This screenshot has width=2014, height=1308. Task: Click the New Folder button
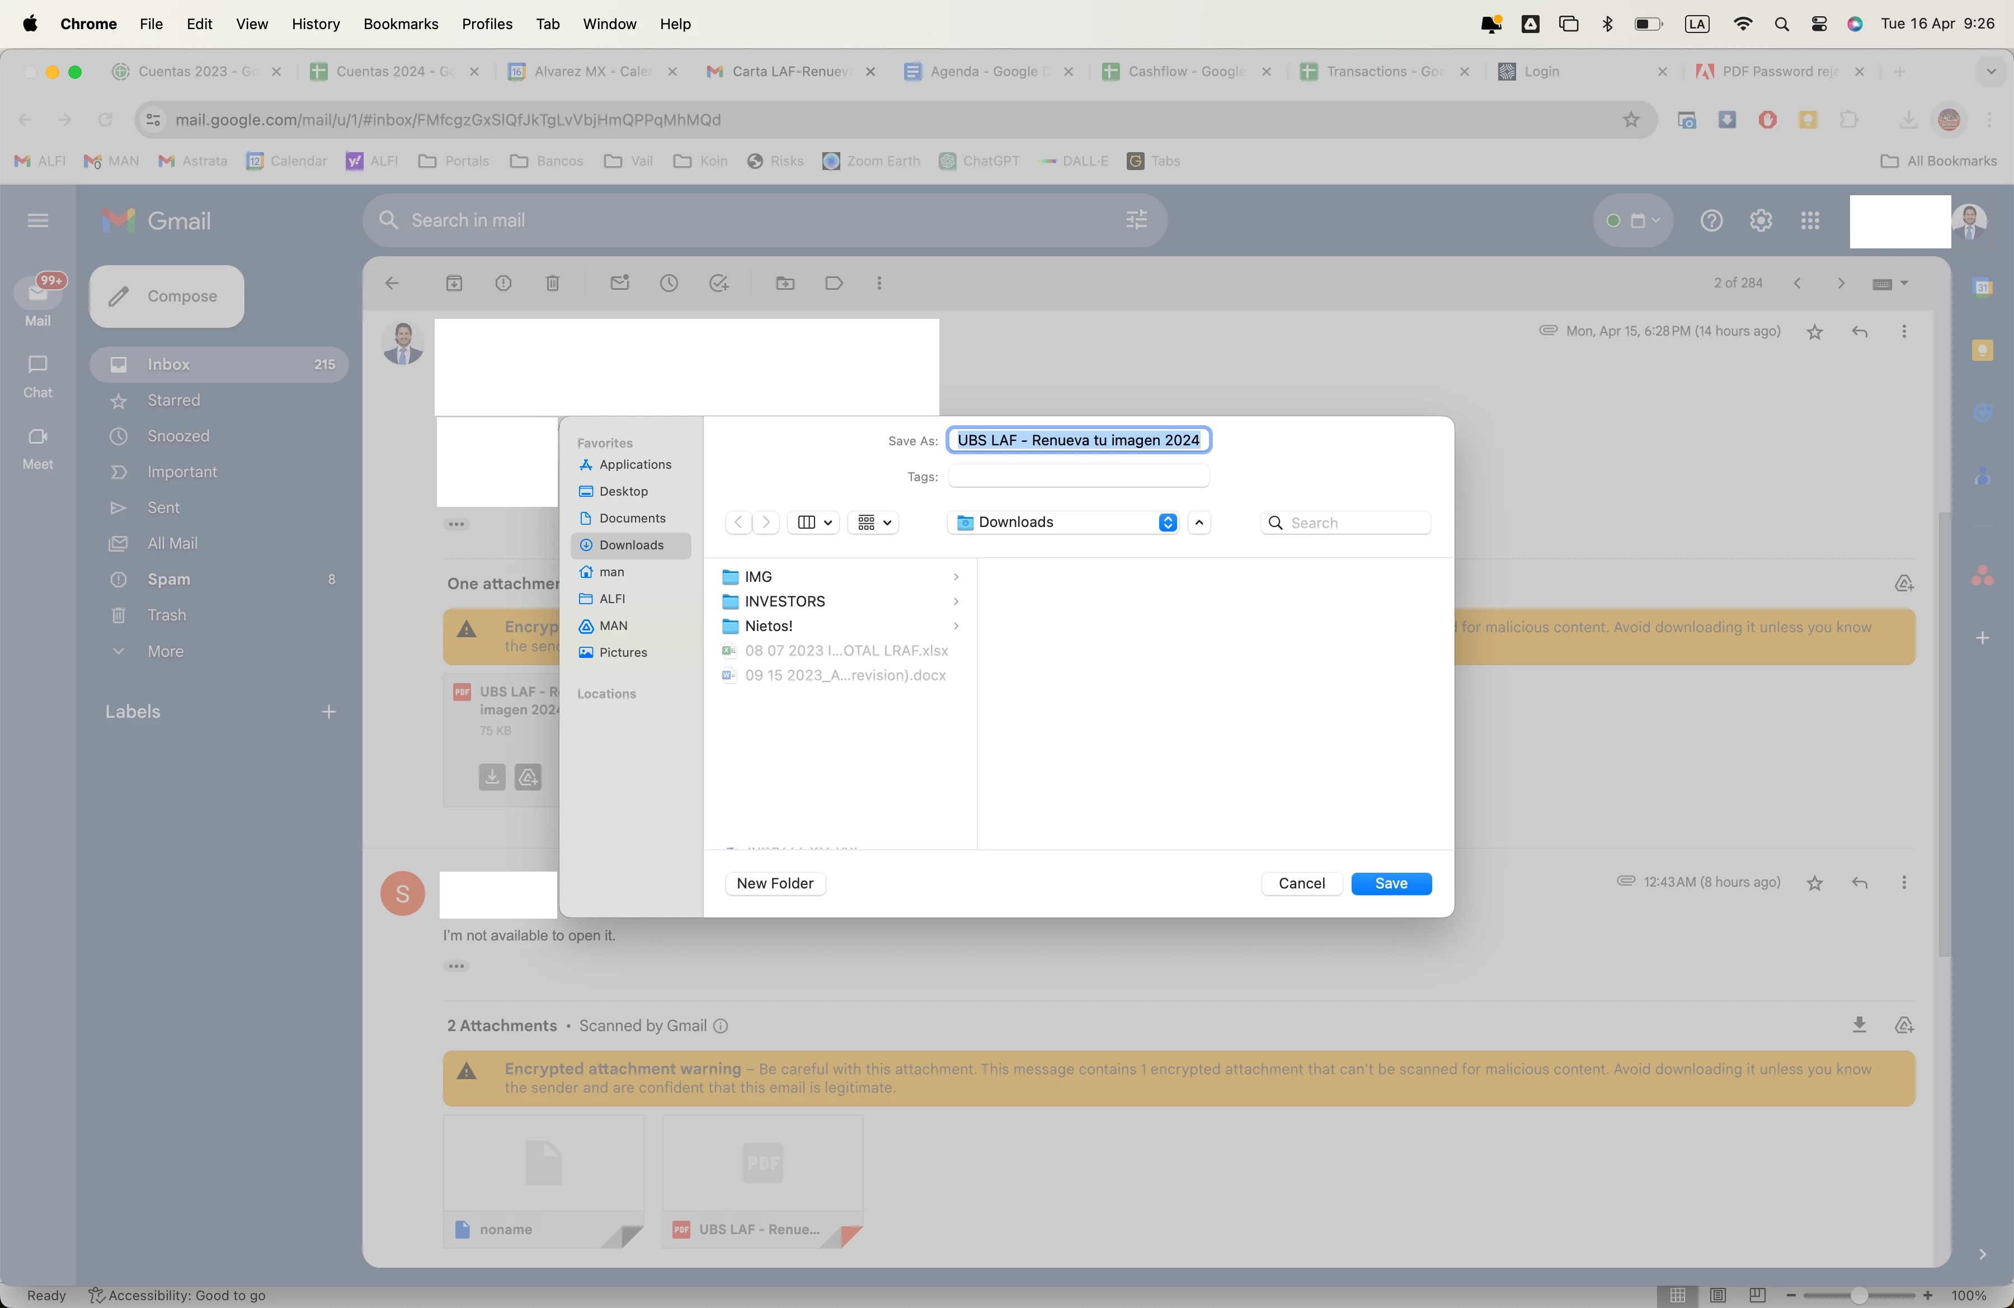point(774,883)
